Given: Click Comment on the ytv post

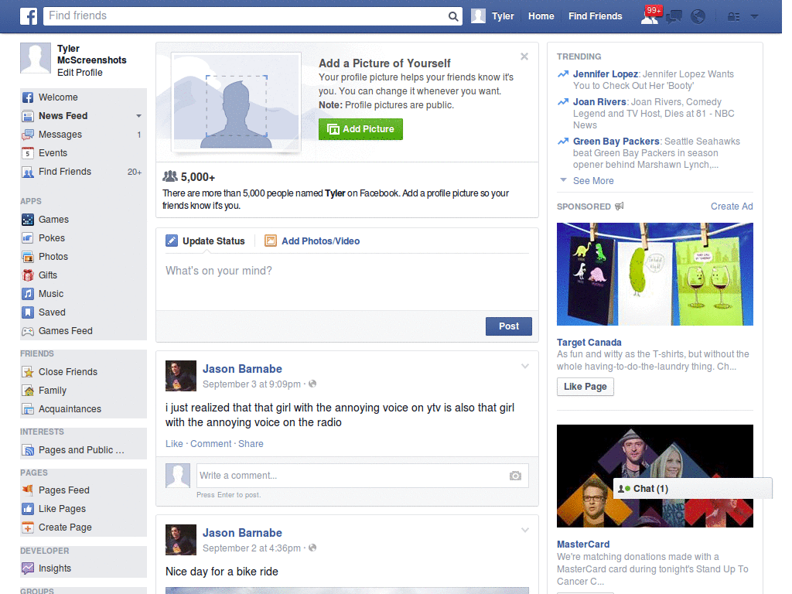Looking at the screenshot, I should (x=210, y=443).
